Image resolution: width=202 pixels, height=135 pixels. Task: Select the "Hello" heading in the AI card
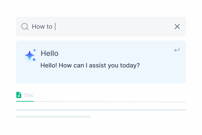click(49, 53)
